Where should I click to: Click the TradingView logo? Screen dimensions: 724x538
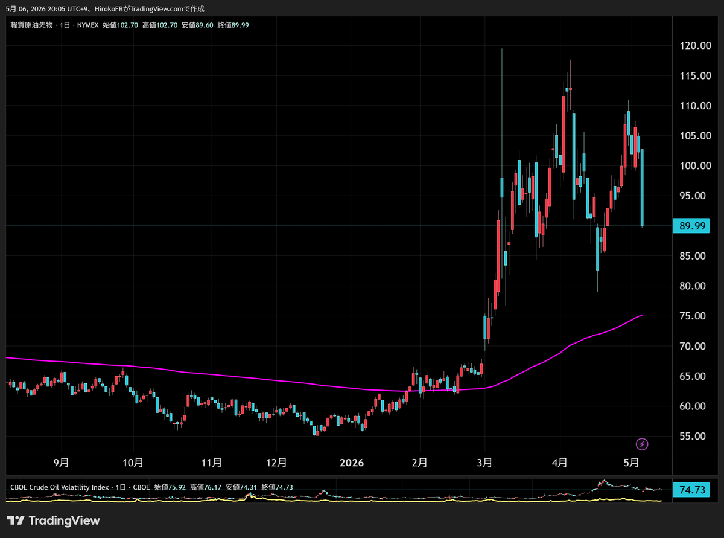(x=54, y=520)
